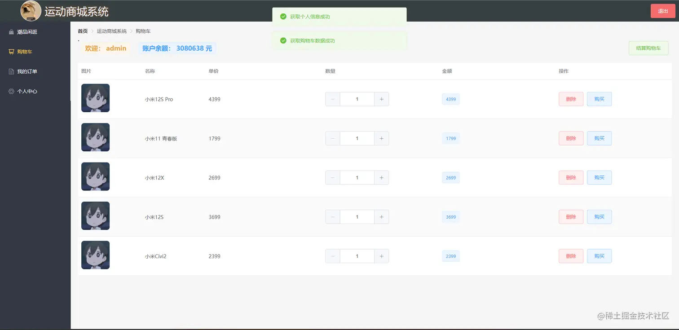This screenshot has height=330, width=679.
Task: Click the 购物车 cart icon in sidebar
Action: [x=11, y=52]
